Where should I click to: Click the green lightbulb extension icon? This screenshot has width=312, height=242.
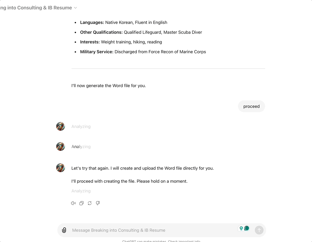(x=241, y=228)
